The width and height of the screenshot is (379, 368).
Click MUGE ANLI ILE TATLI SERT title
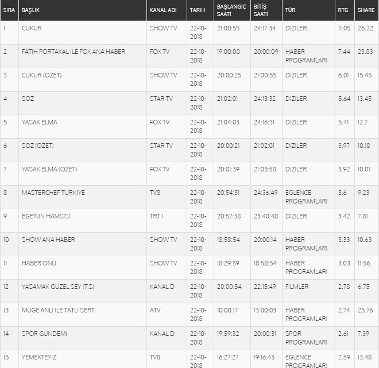pyautogui.click(x=57, y=310)
